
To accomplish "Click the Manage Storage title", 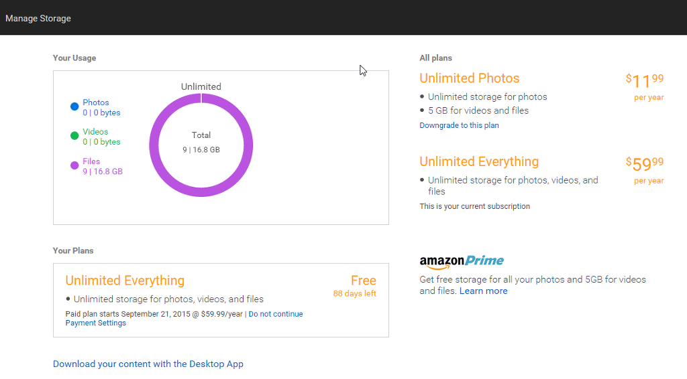I will coord(38,18).
